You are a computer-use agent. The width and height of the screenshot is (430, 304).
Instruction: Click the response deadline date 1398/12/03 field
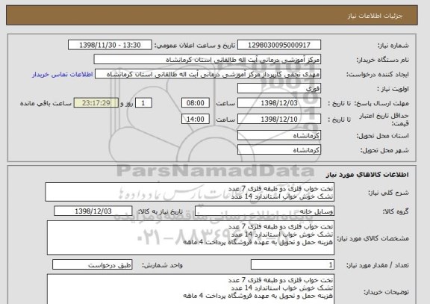(279, 103)
